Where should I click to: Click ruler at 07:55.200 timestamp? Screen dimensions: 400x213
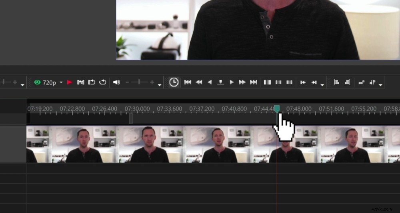click(x=364, y=109)
